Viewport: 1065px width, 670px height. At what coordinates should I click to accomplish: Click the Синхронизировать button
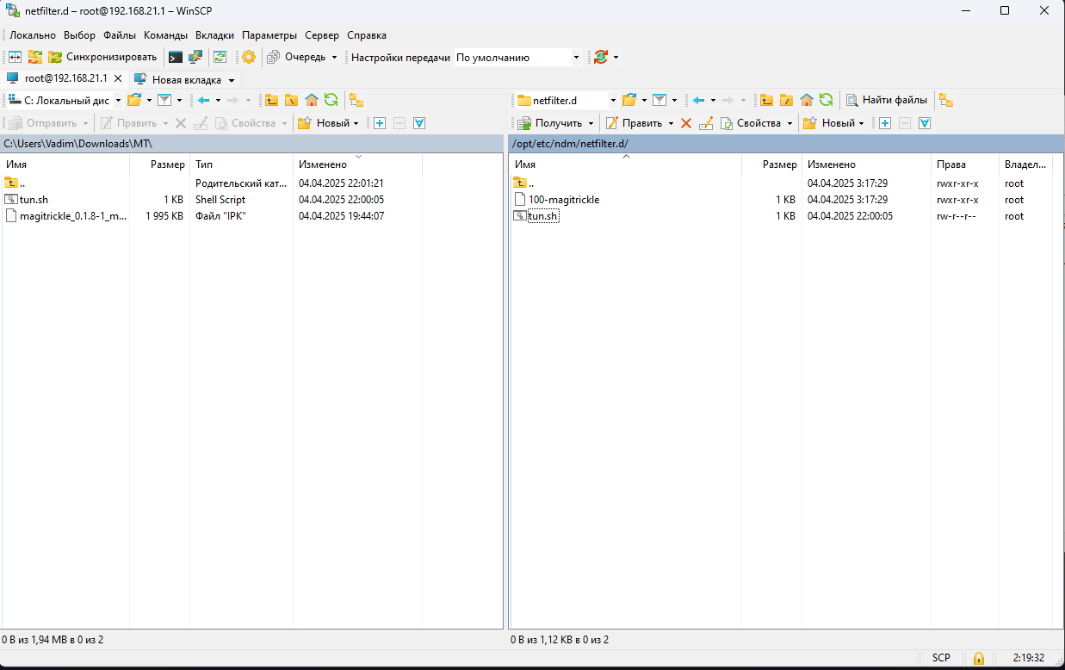(x=102, y=57)
